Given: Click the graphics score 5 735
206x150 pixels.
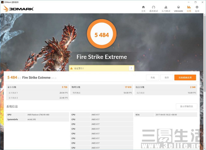Looking at the screenshot, I should [65, 87].
